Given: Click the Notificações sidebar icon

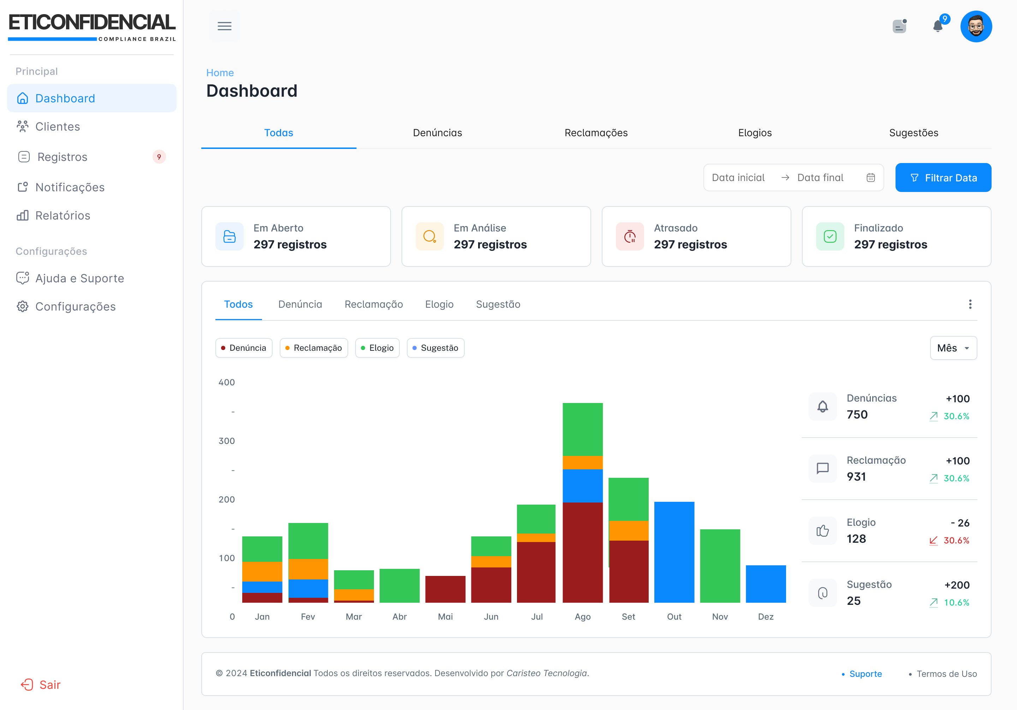Looking at the screenshot, I should click(x=23, y=187).
